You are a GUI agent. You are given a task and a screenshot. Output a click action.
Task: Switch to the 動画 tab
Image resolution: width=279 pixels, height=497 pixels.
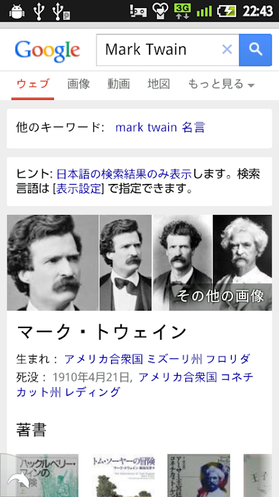coord(118,84)
